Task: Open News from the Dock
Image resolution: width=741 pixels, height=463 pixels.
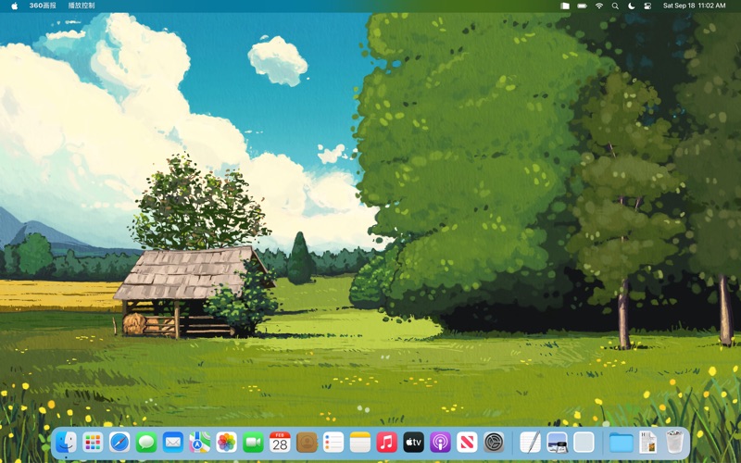Action: tap(467, 443)
